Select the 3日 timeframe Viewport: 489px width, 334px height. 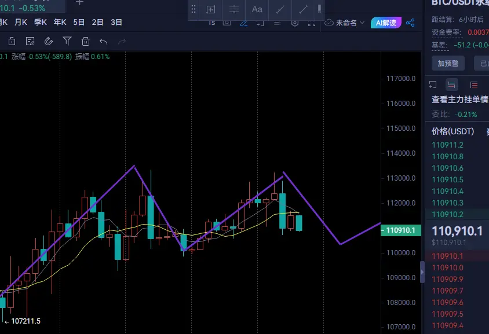(116, 23)
